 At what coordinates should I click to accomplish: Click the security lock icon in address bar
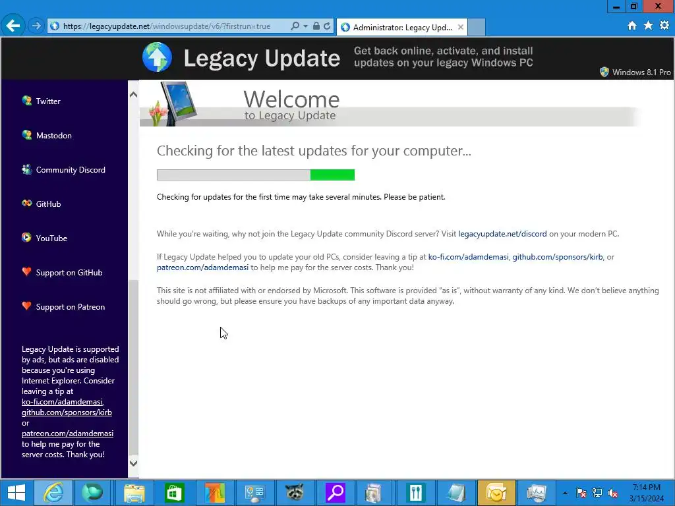point(316,26)
